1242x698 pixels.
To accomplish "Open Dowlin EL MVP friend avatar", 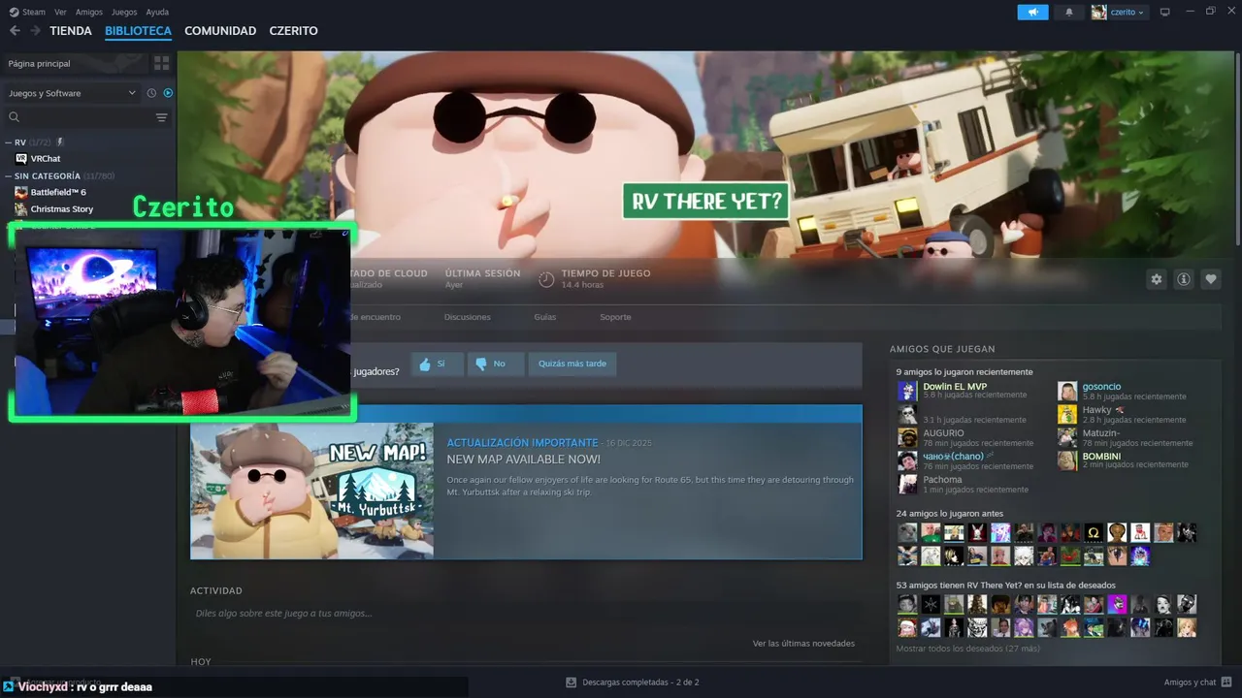I will click(x=907, y=391).
